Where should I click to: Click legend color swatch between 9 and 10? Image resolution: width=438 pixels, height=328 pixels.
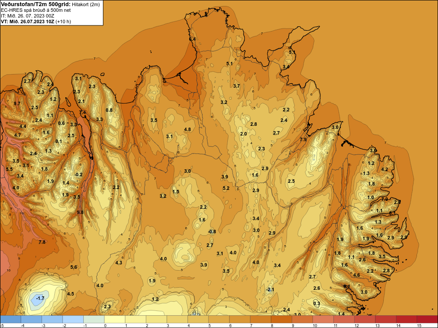coord(302,319)
